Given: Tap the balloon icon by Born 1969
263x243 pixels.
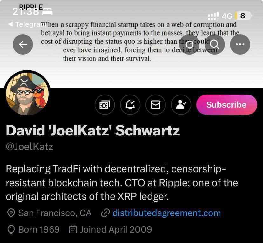Looking at the screenshot, I should pos(11,229).
